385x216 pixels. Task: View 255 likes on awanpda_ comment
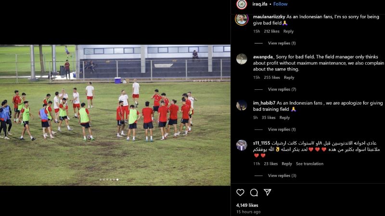coord(272,77)
